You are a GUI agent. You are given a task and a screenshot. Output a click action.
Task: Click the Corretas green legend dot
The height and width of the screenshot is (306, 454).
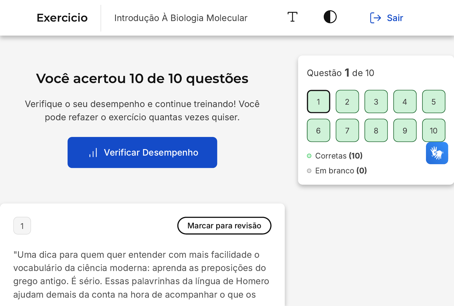click(x=309, y=156)
